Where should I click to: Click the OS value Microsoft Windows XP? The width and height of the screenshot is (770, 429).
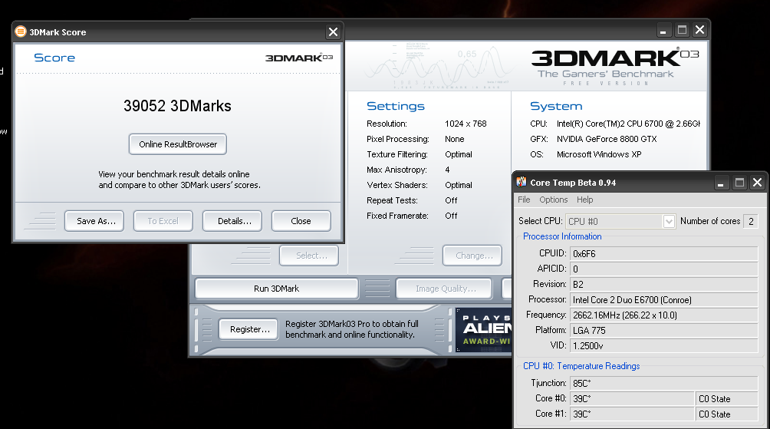coord(599,154)
